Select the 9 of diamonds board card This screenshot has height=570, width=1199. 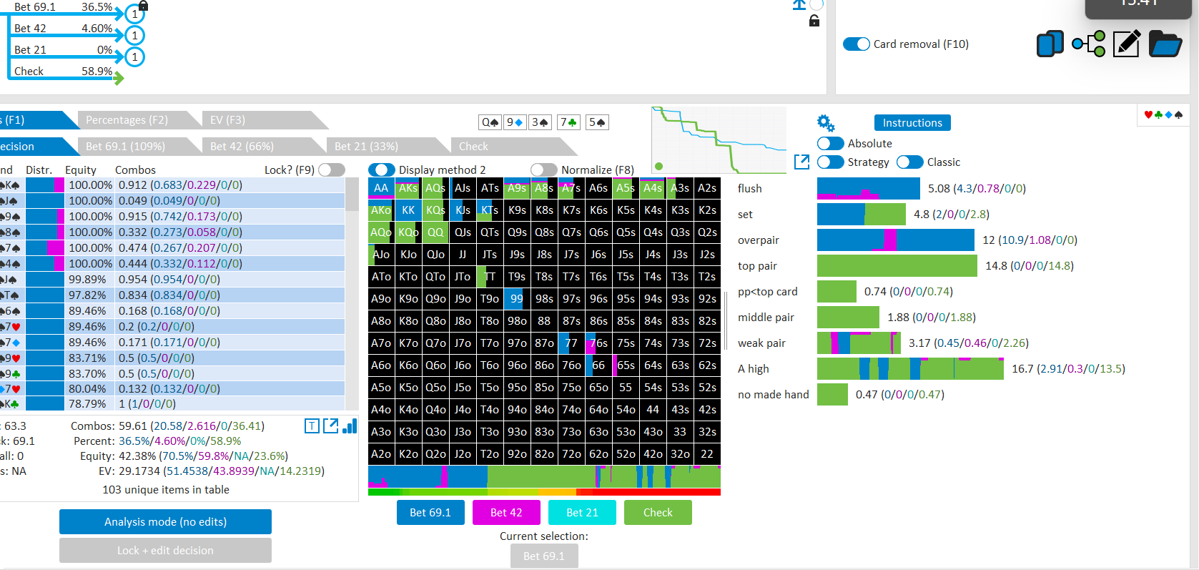click(515, 122)
